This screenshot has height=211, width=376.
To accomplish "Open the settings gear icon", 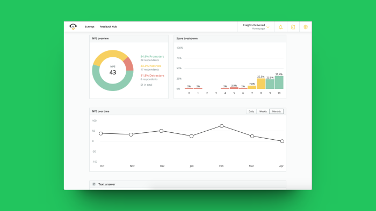I will coord(306,27).
